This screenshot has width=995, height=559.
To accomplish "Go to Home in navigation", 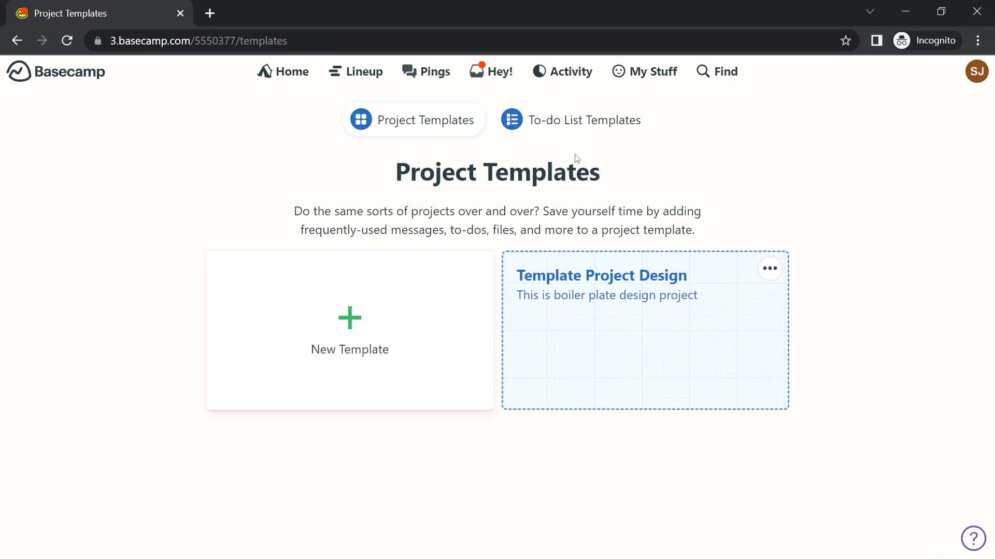I will coord(283,71).
